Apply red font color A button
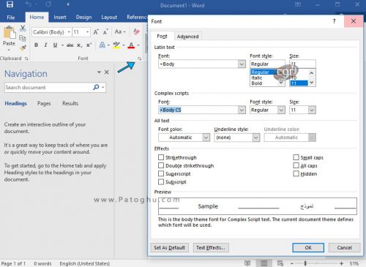This screenshot has width=366, height=267. (131, 45)
